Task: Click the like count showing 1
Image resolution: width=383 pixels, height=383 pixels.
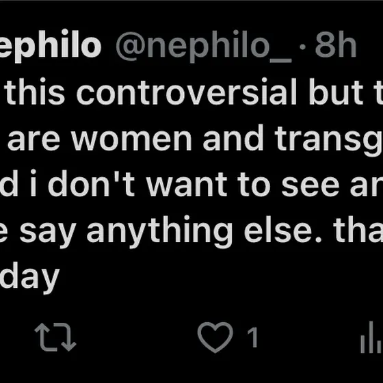Action: 252,337
